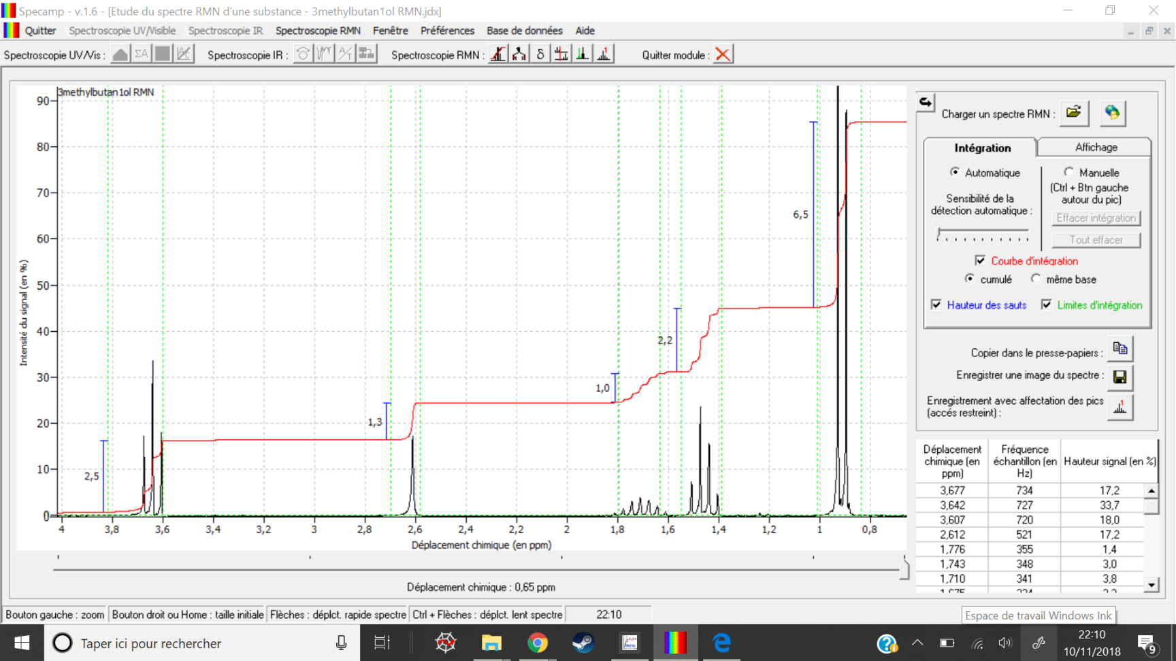
Task: Click the RMN molecule structure icon
Action: 519,54
